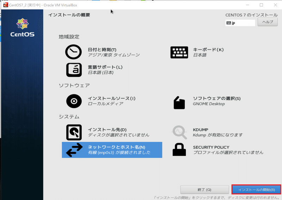Minimize the VirtualBox window
282x200 pixels.
point(248,5)
